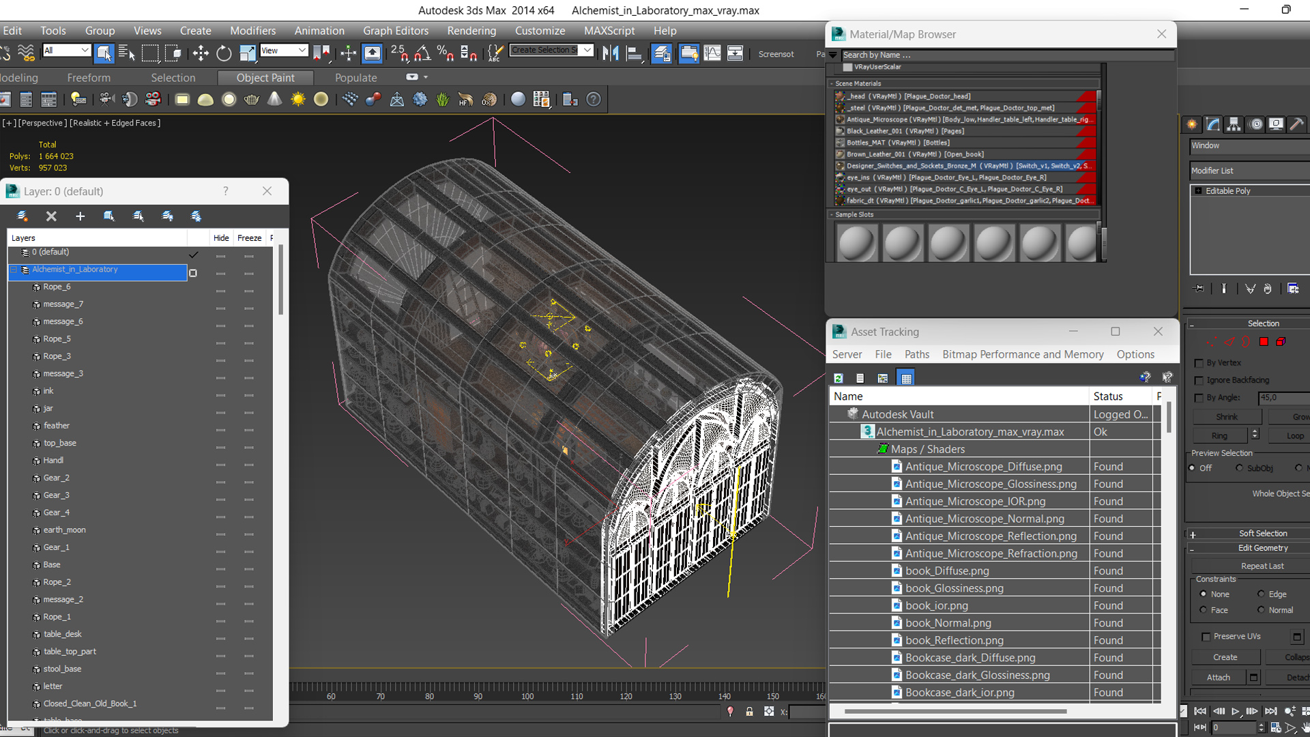Open the Align tool icon
The height and width of the screenshot is (737, 1310).
(634, 53)
